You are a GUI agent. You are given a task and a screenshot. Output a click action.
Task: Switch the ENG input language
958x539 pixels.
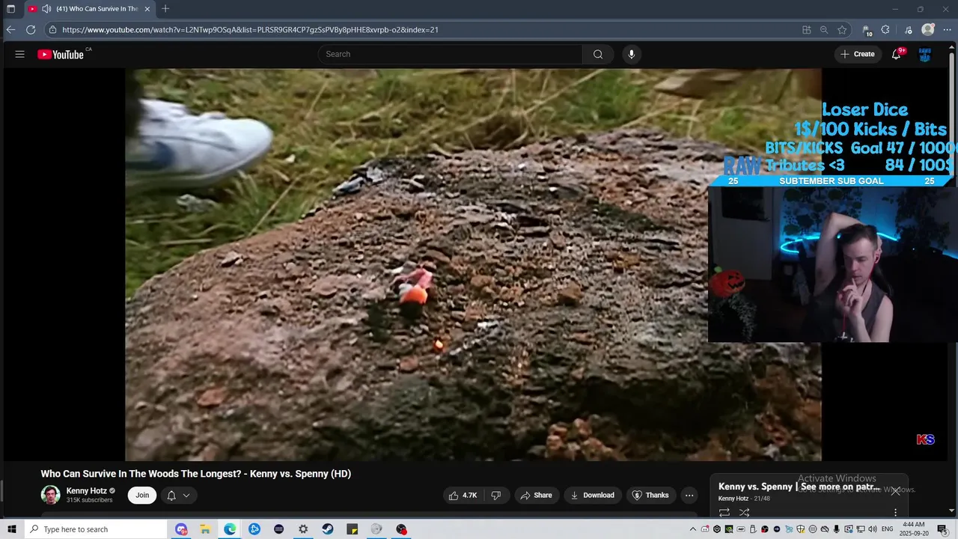click(887, 529)
